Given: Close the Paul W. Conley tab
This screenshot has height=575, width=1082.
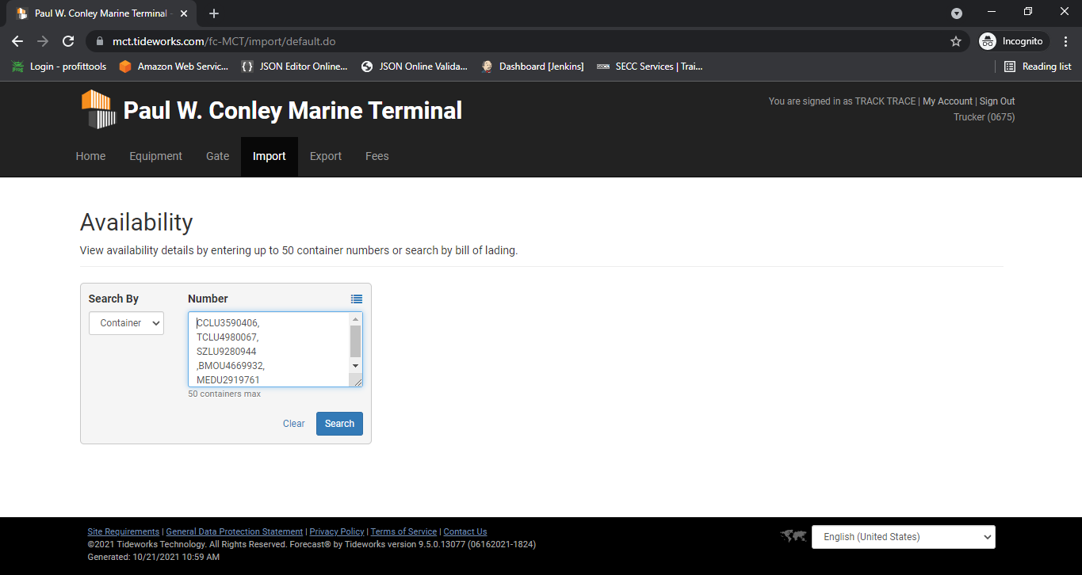Looking at the screenshot, I should 183,13.
